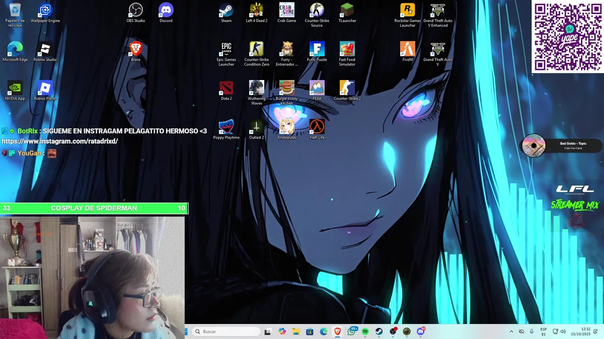Open the ESP ES language switcher
Viewport: 604px width, 339px height.
click(544, 331)
